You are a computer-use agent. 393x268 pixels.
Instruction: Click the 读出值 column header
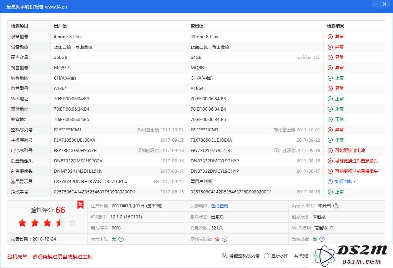pyautogui.click(x=197, y=26)
